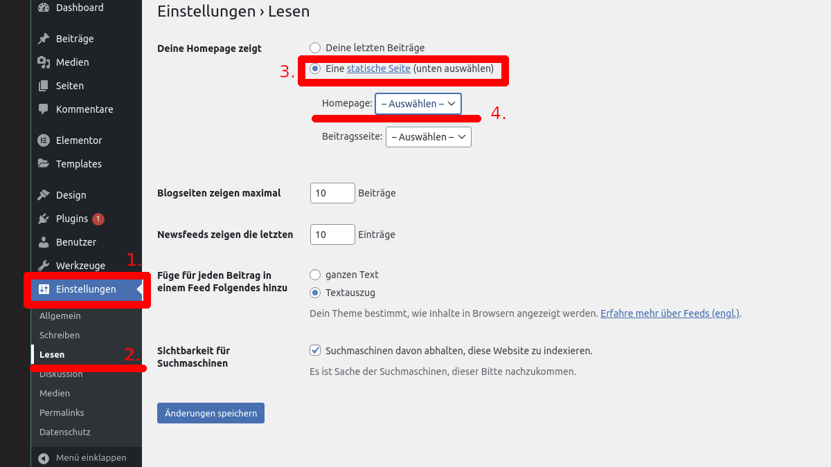Image resolution: width=831 pixels, height=467 pixels.
Task: Click the Einstellungen sliders icon
Action: [44, 289]
